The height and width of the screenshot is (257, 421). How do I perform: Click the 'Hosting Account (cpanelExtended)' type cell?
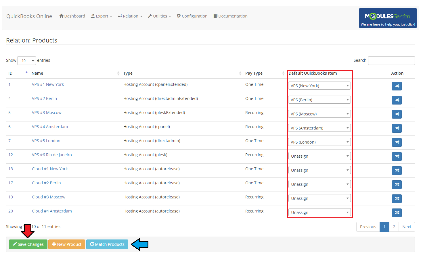pyautogui.click(x=155, y=84)
